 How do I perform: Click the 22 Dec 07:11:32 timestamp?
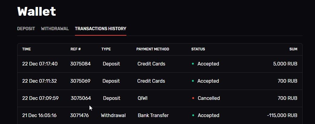40,81
